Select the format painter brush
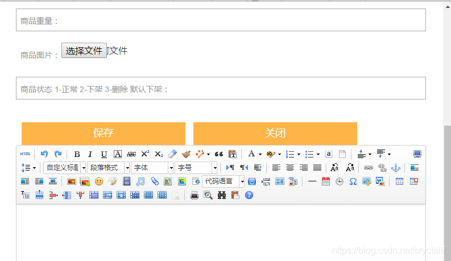 pos(186,154)
